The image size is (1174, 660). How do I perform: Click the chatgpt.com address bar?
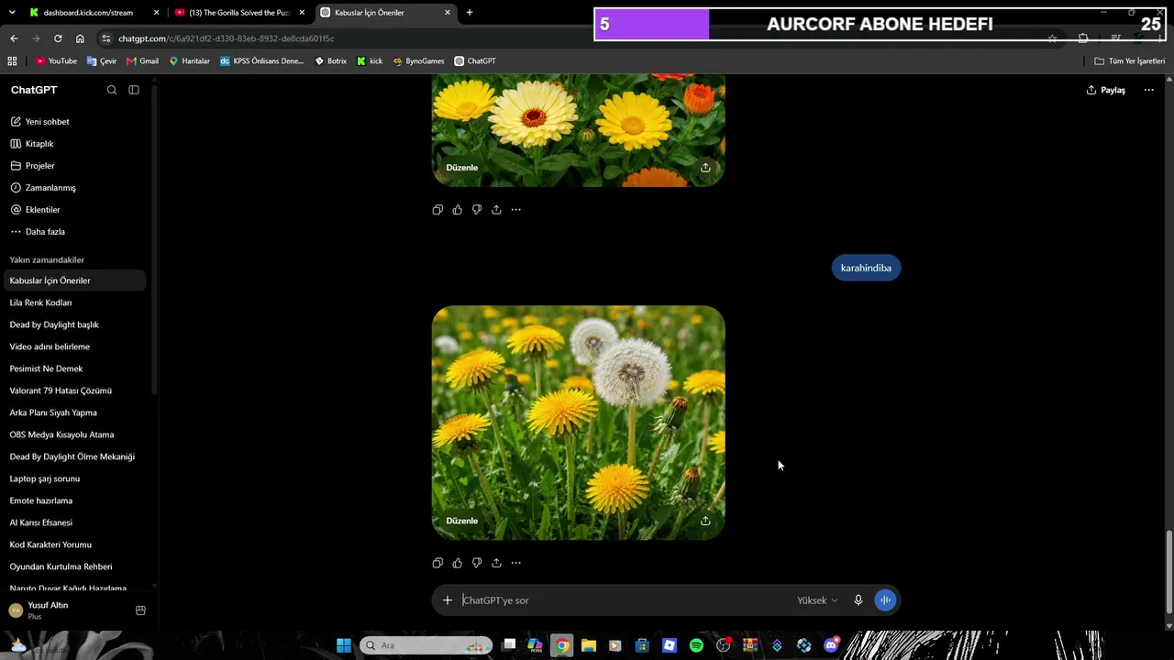(x=569, y=38)
